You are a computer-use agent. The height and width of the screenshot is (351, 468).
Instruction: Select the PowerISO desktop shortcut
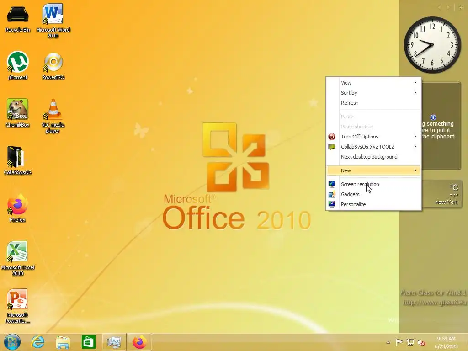pos(53,66)
